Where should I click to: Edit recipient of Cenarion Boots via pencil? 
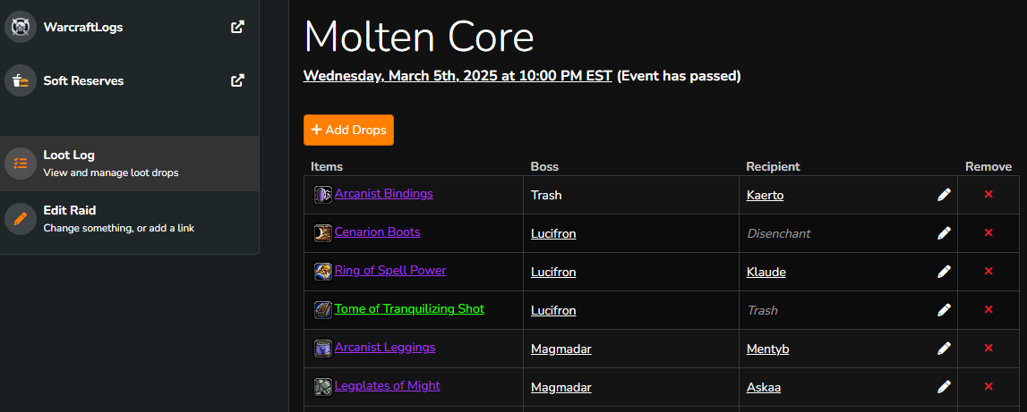pyautogui.click(x=944, y=233)
